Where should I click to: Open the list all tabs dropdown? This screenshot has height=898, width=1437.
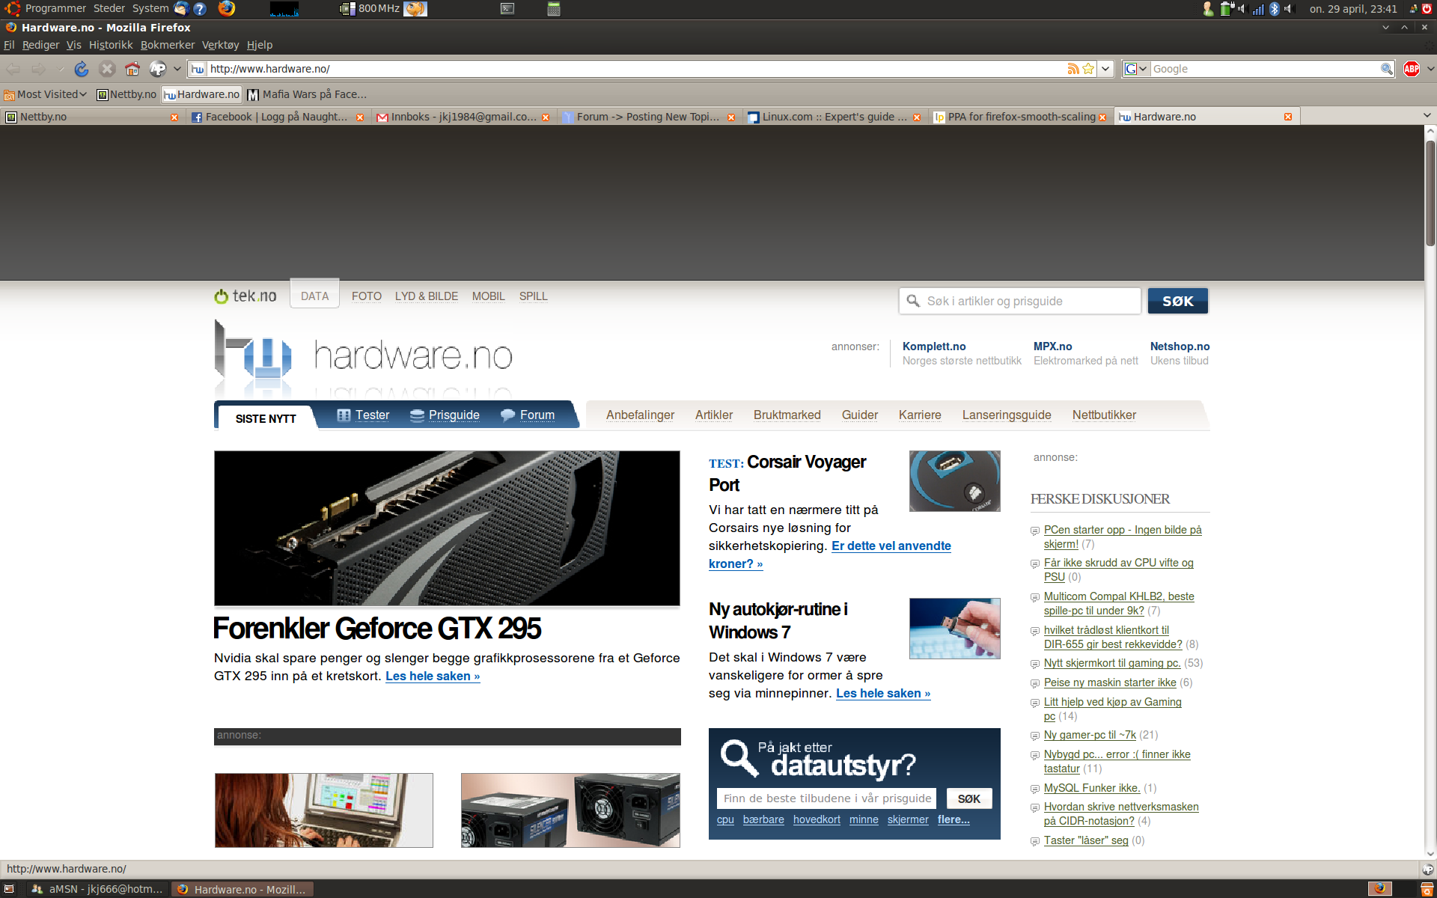(x=1427, y=115)
